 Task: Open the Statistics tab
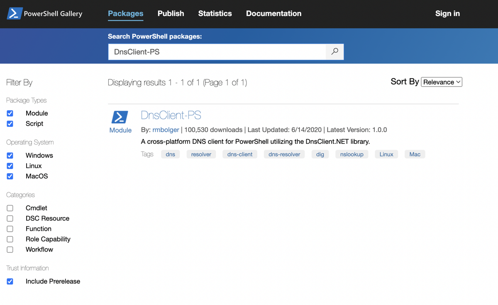(215, 13)
